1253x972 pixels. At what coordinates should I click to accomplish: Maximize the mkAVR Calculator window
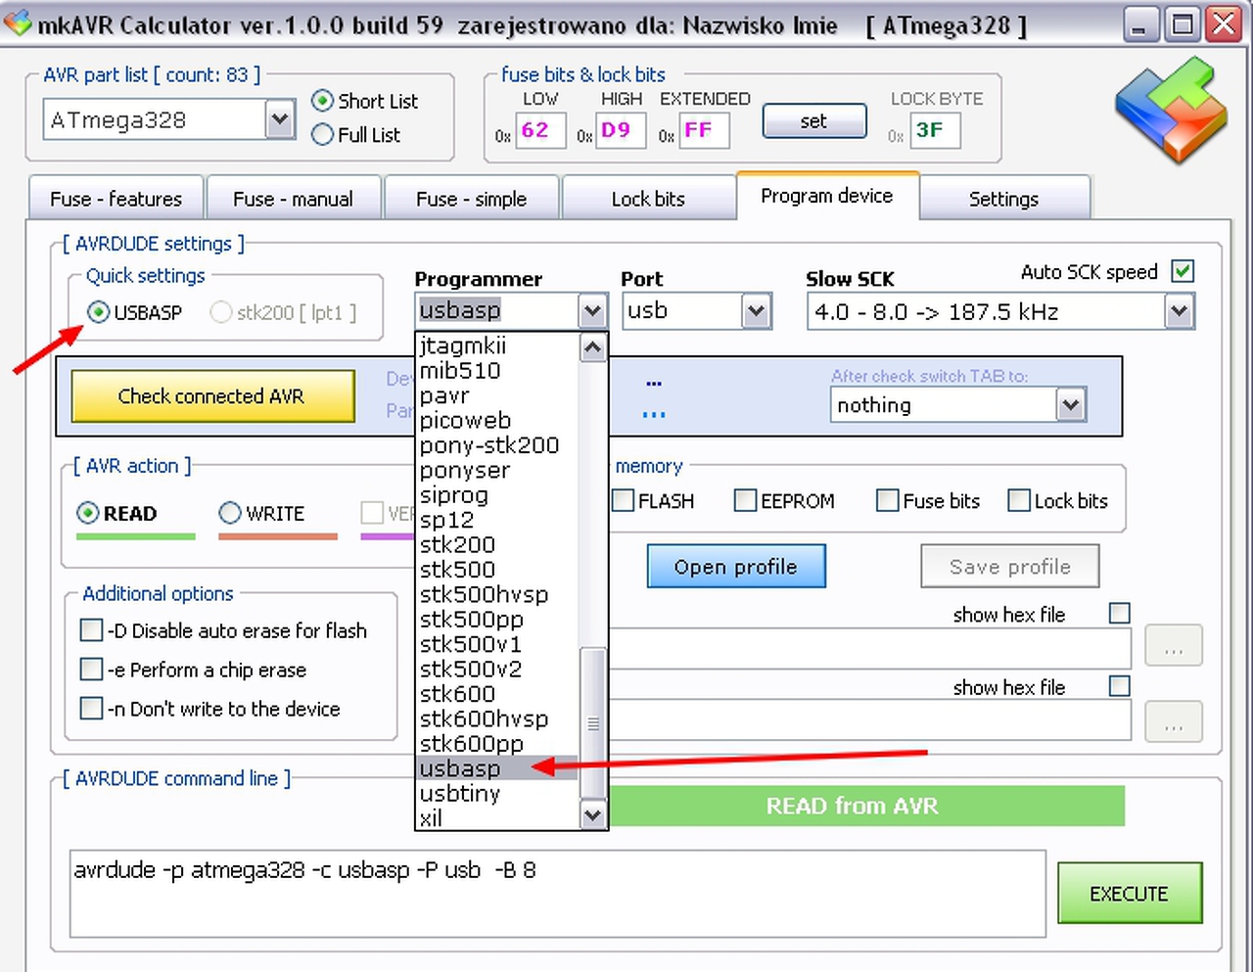(1182, 23)
